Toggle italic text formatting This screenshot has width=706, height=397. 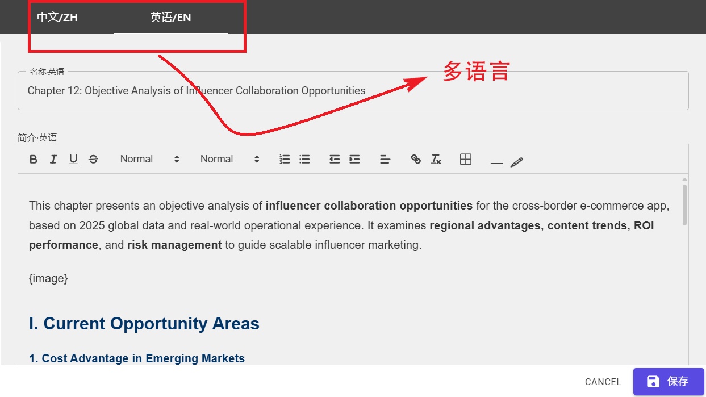(x=53, y=160)
